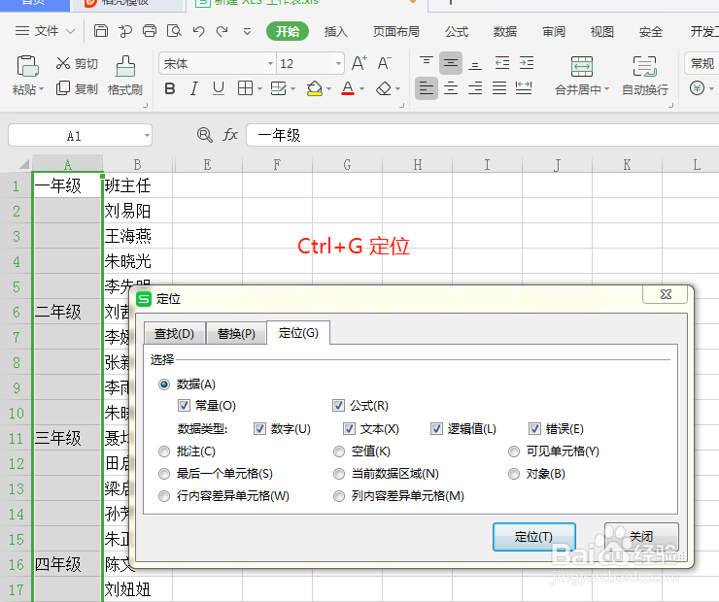Screen dimensions: 719x602
Task: Open the 数据 ribbon tab
Action: [505, 31]
